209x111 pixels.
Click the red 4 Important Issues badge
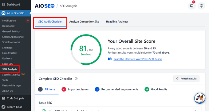pos(64,89)
